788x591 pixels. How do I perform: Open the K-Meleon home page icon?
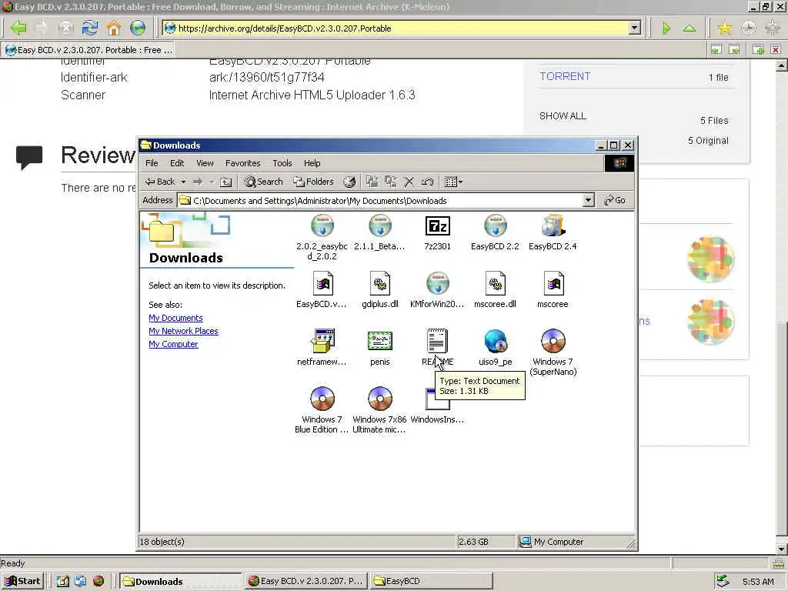coord(114,28)
